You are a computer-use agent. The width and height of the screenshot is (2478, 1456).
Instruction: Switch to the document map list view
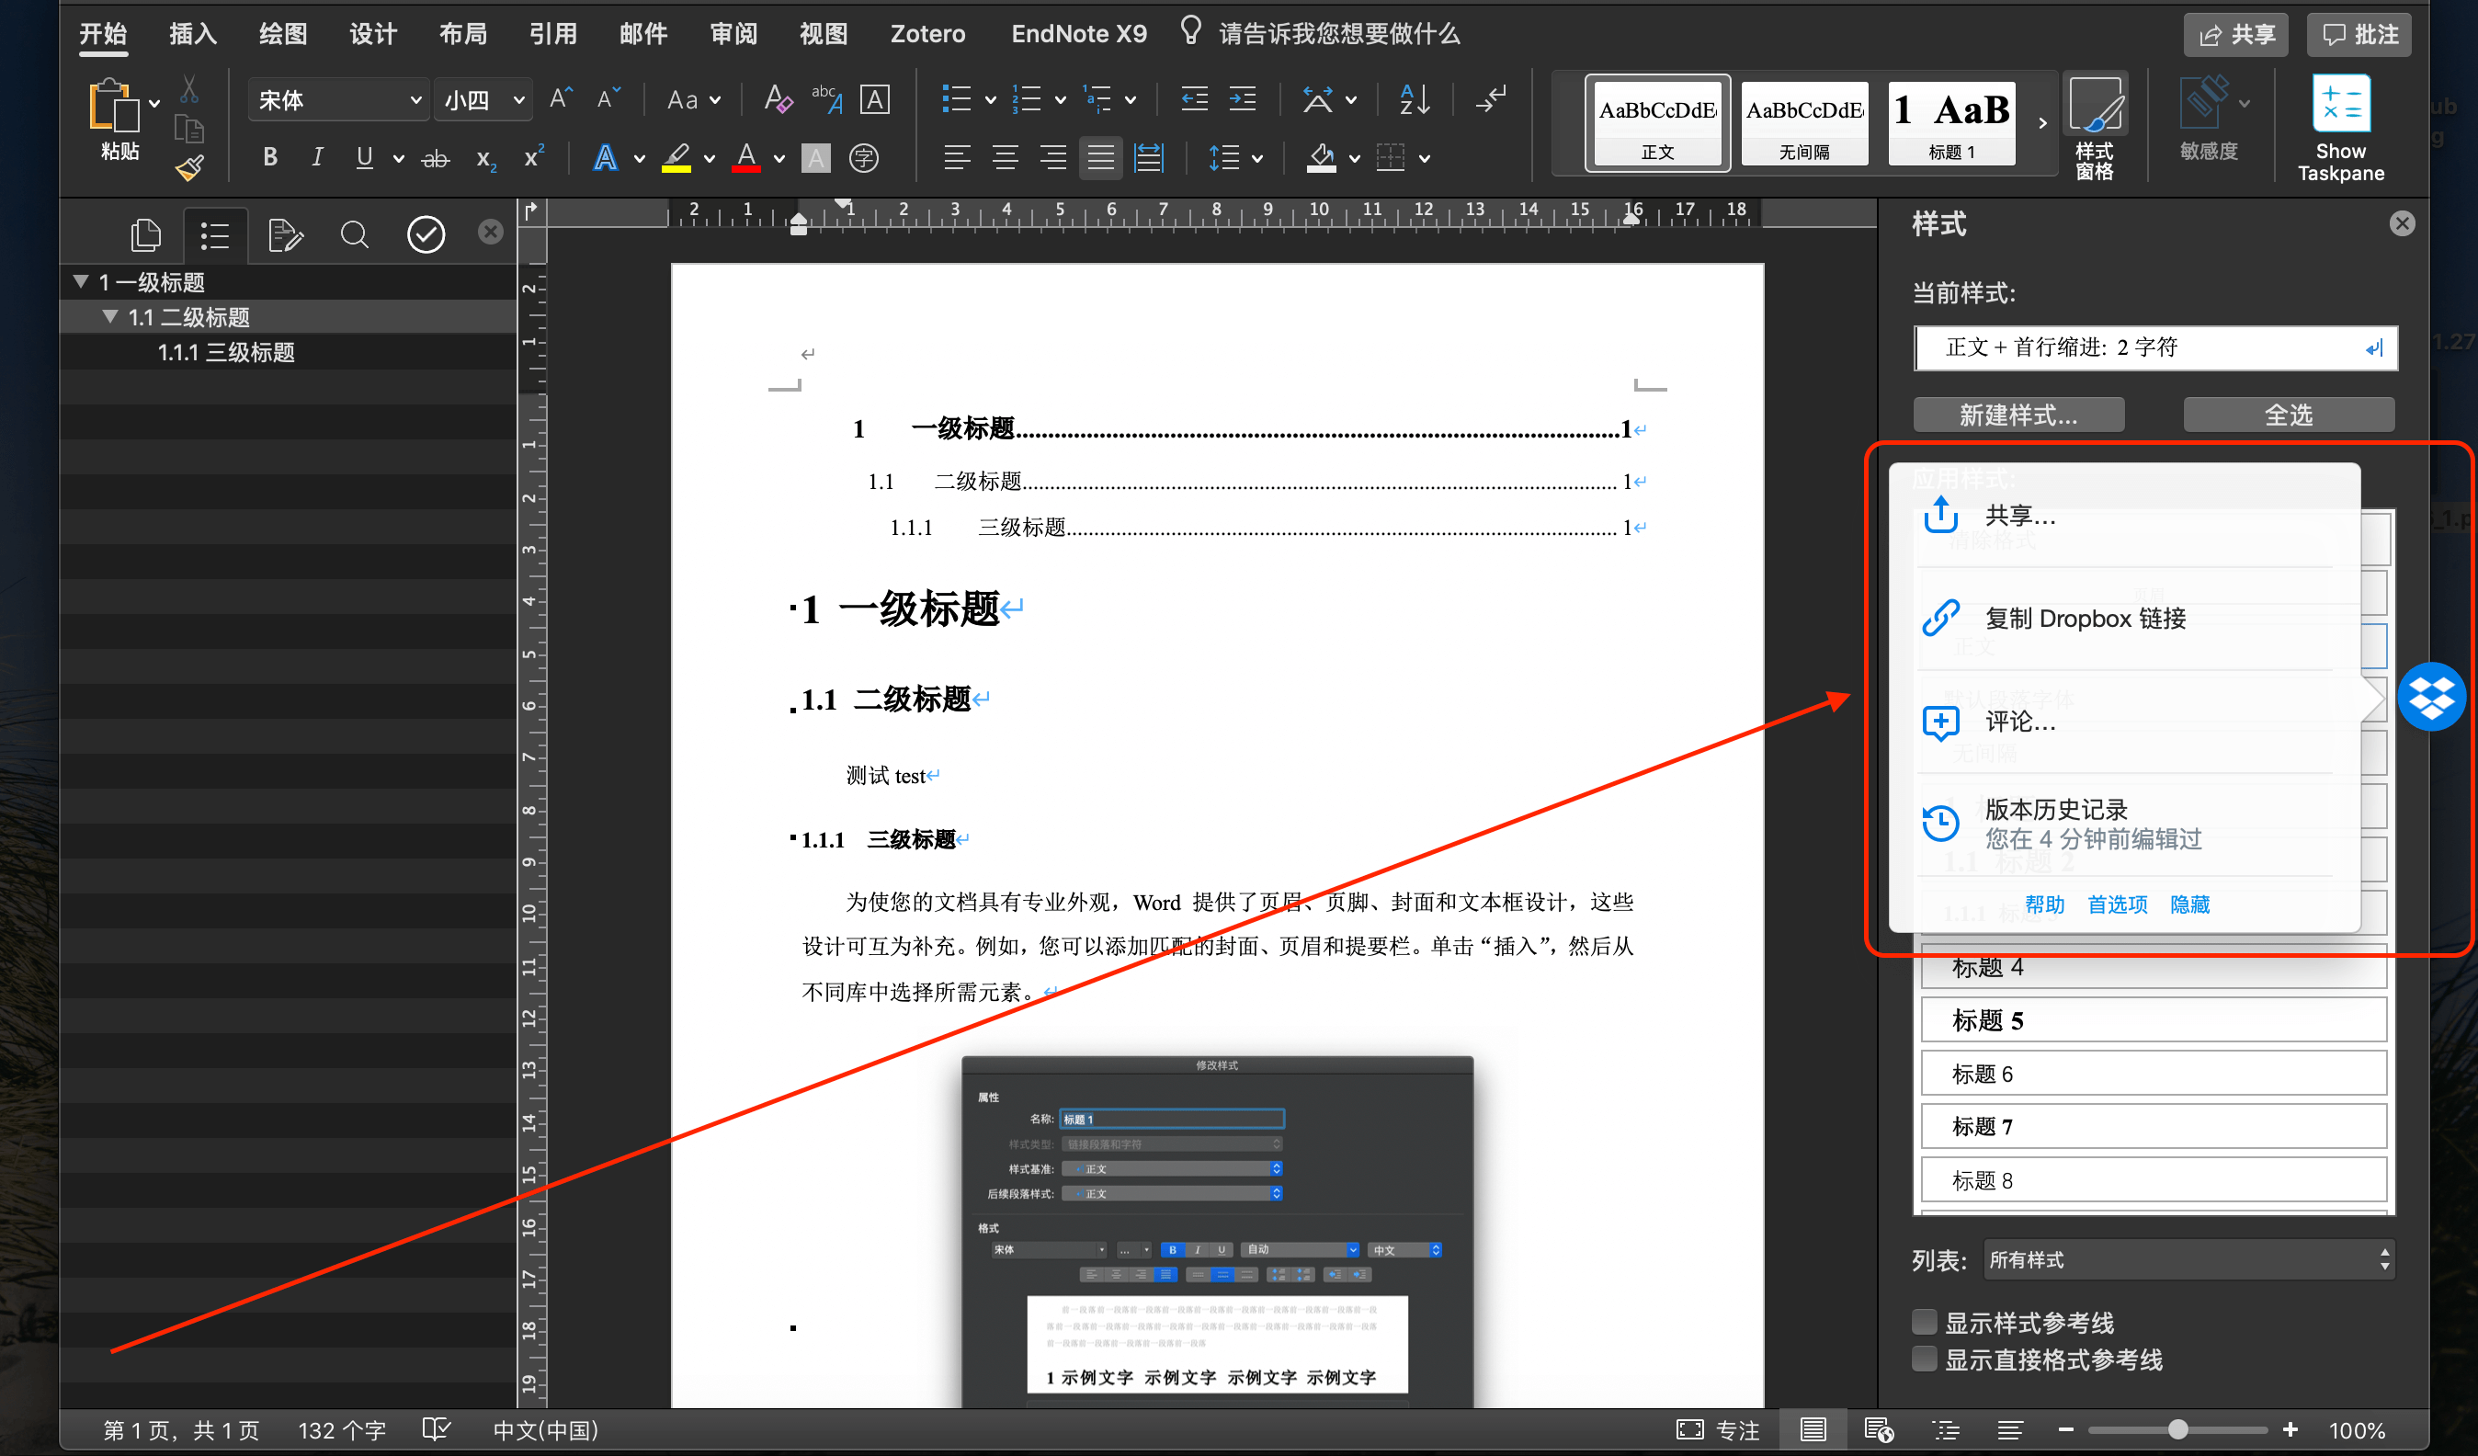point(214,235)
